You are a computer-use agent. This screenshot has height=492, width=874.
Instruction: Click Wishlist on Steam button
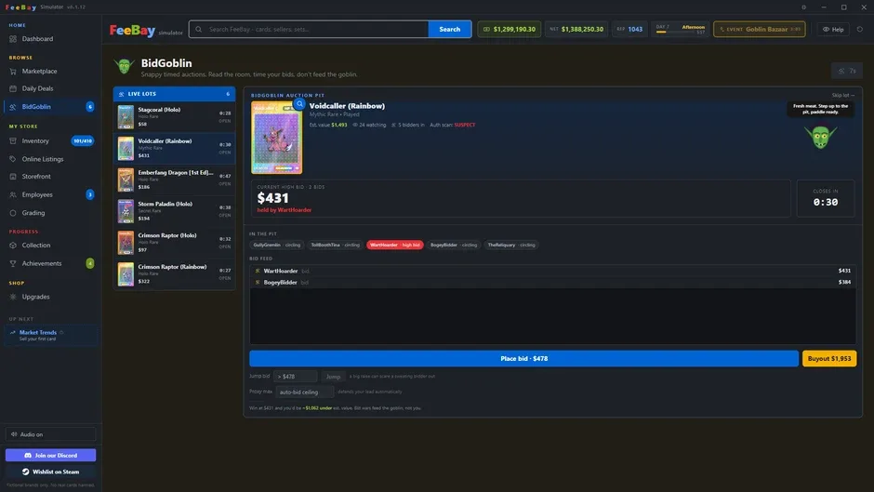pyautogui.click(x=51, y=472)
